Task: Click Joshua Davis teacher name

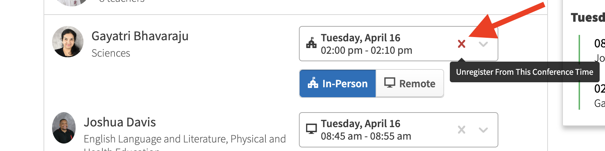Action: tap(120, 122)
